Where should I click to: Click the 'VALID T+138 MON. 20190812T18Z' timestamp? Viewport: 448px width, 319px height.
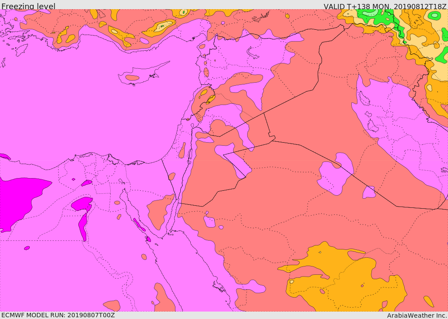coord(385,6)
